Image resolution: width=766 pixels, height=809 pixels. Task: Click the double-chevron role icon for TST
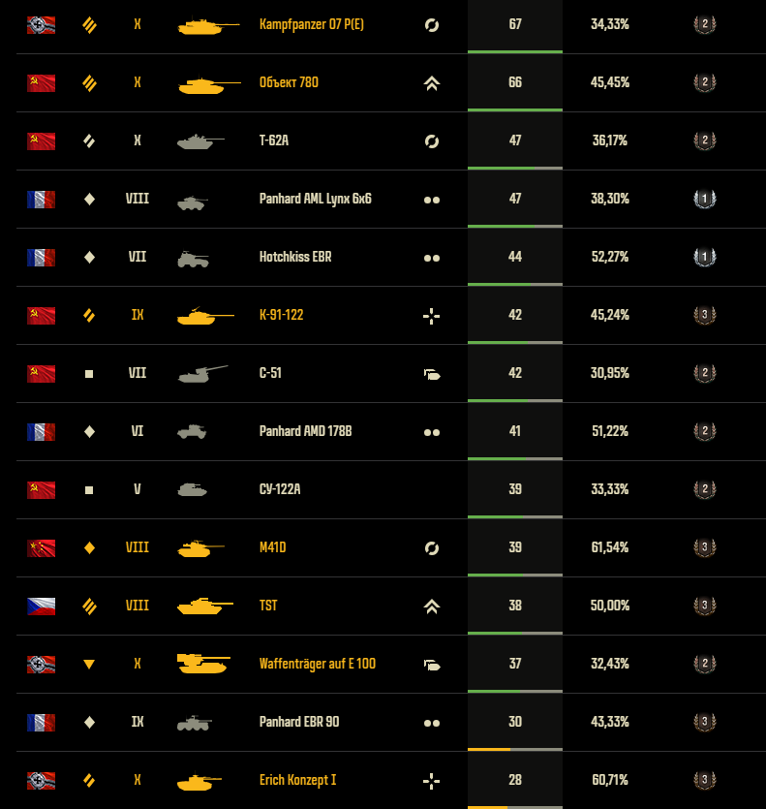[x=432, y=607]
